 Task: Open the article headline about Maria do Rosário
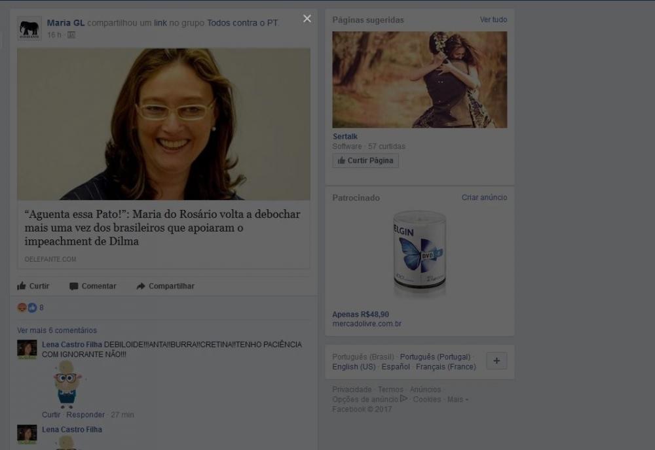pyautogui.click(x=162, y=228)
